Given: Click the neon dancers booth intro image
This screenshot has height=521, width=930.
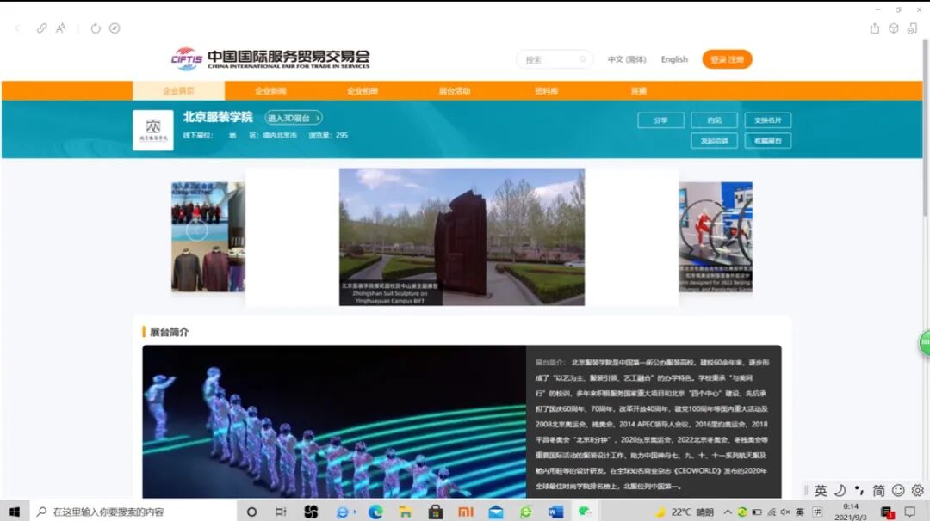Looking at the screenshot, I should point(334,421).
